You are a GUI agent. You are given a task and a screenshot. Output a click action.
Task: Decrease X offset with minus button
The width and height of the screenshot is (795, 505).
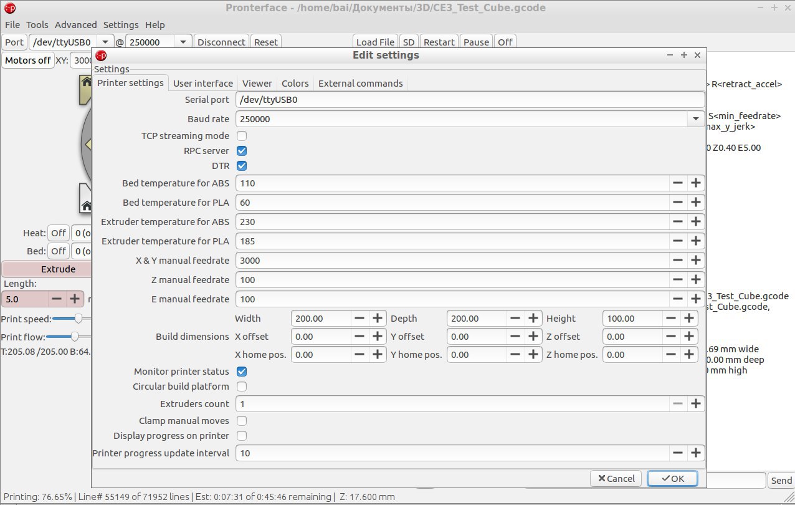[x=359, y=337]
